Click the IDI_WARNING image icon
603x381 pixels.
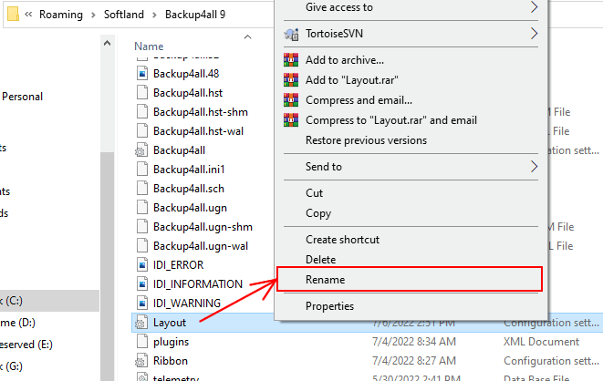pyautogui.click(x=142, y=304)
